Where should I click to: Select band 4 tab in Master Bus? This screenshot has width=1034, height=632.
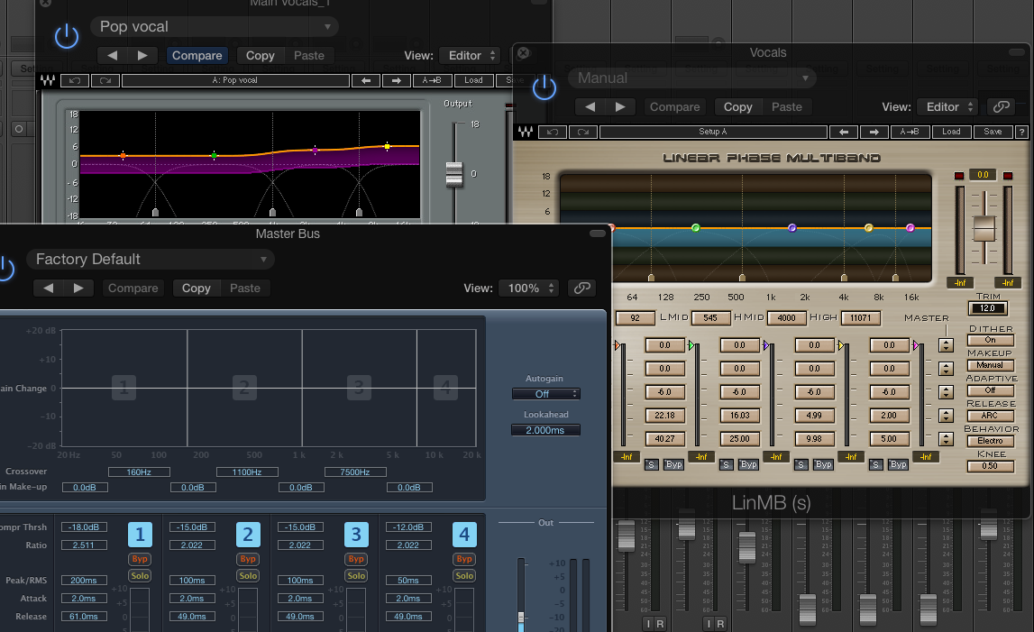tap(464, 535)
